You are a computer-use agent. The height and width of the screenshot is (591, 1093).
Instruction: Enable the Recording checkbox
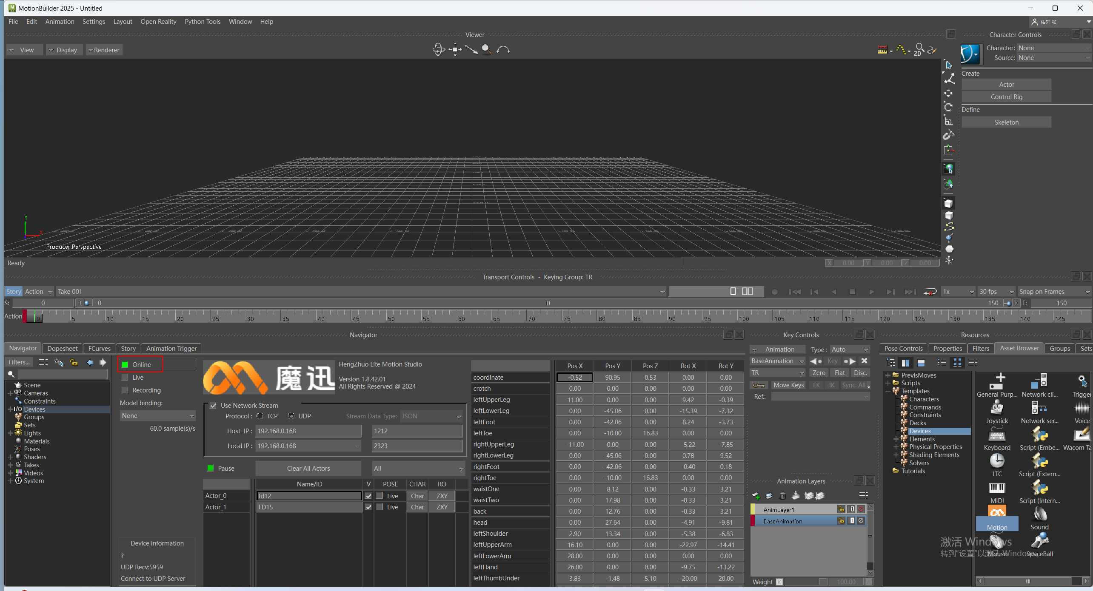(125, 390)
